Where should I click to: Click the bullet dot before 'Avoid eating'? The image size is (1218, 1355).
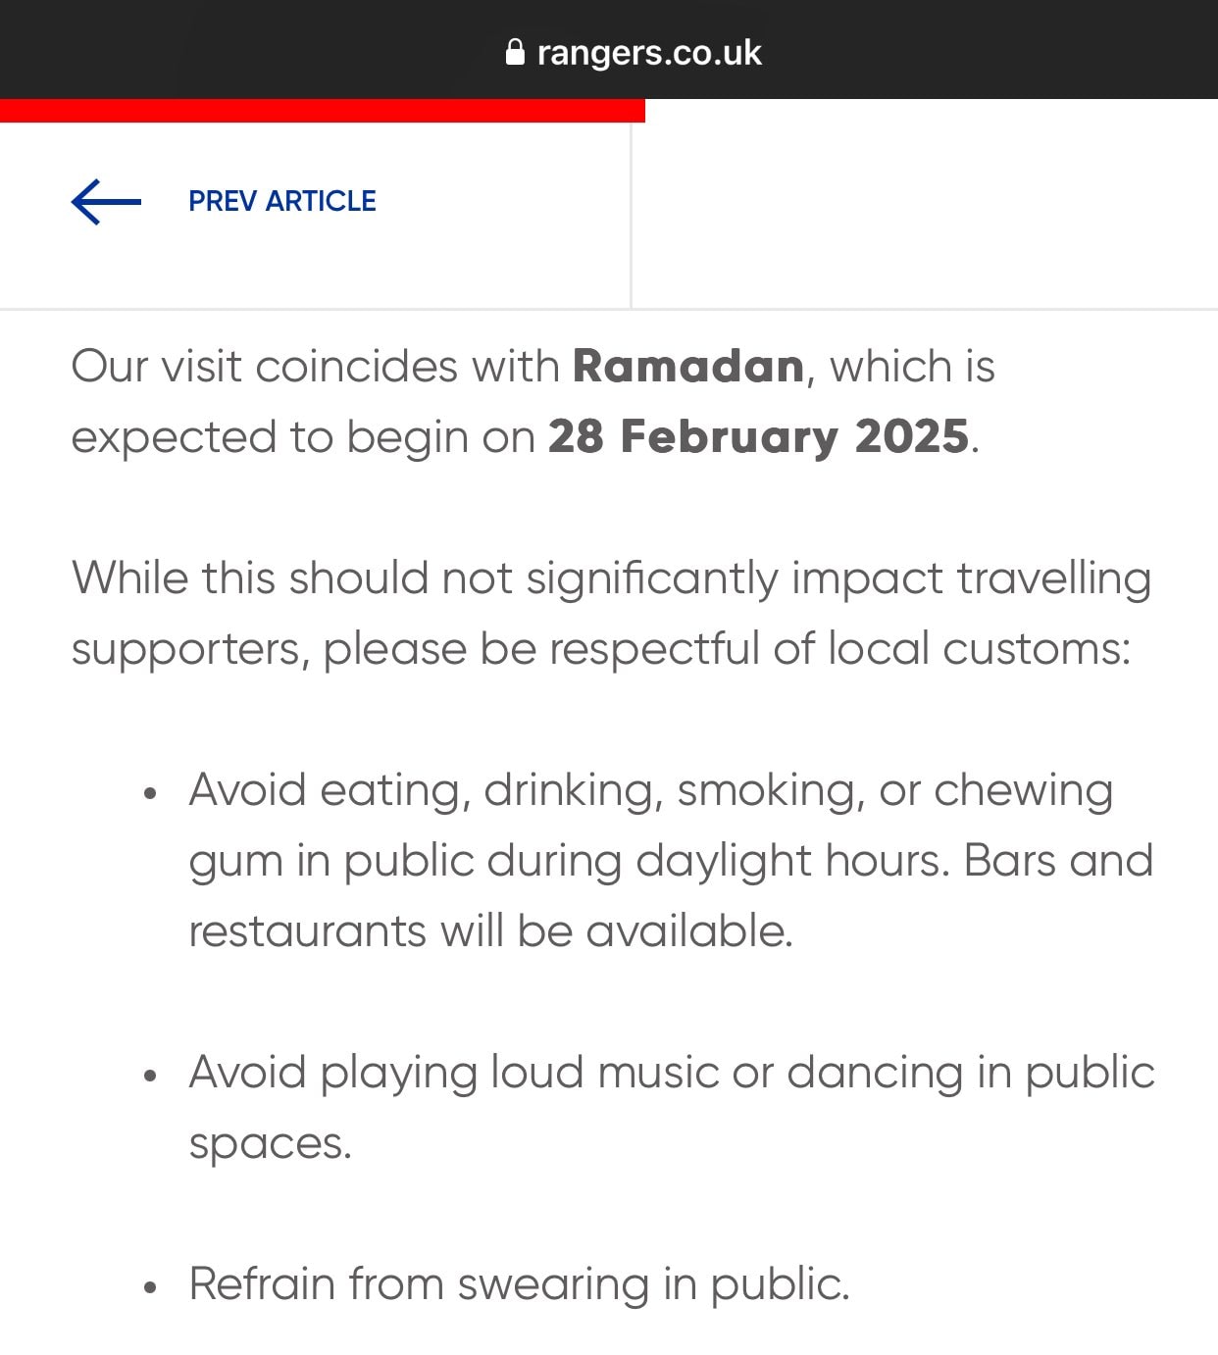tap(150, 793)
